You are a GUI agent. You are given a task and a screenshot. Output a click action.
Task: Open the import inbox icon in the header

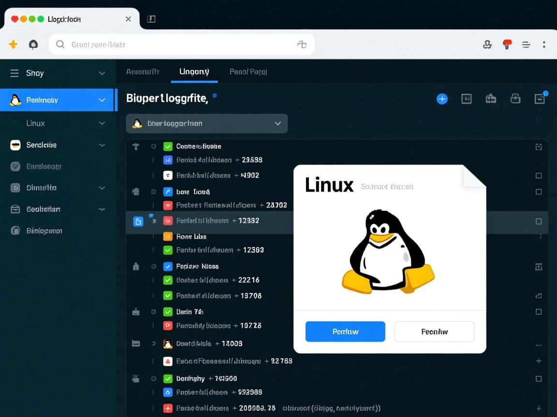[515, 98]
